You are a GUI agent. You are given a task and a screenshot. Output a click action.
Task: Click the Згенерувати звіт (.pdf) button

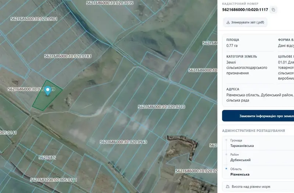tap(245, 22)
